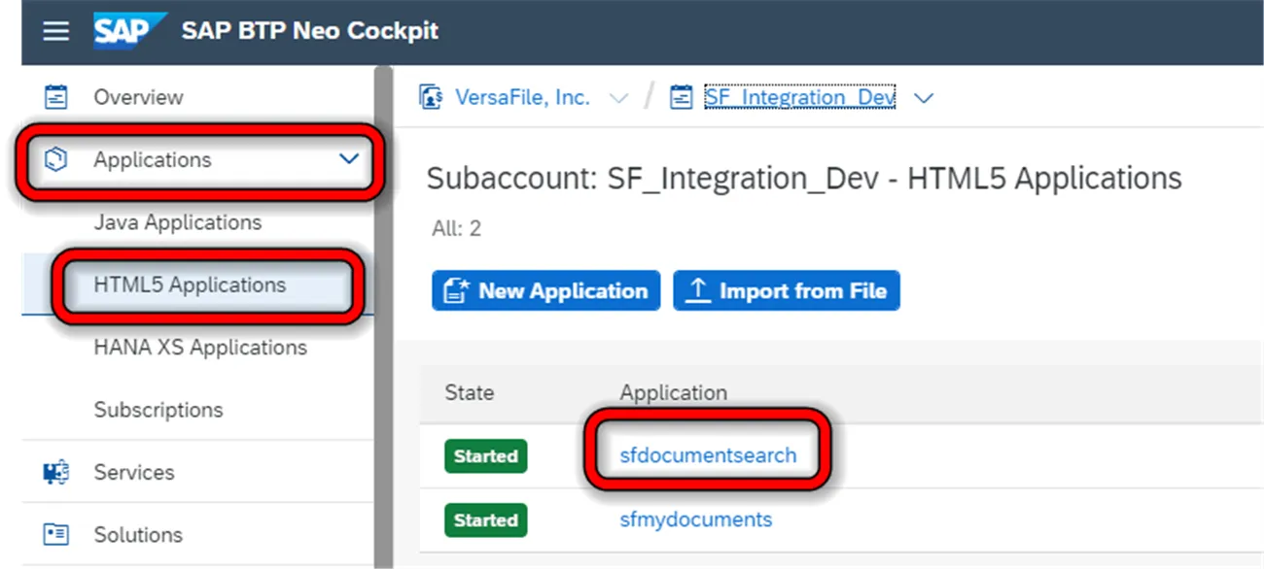This screenshot has height=569, width=1264.
Task: Collapse the Applications section chevron
Action: [349, 159]
